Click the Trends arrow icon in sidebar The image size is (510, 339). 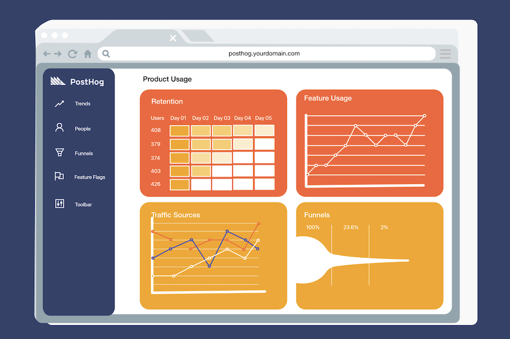60,103
